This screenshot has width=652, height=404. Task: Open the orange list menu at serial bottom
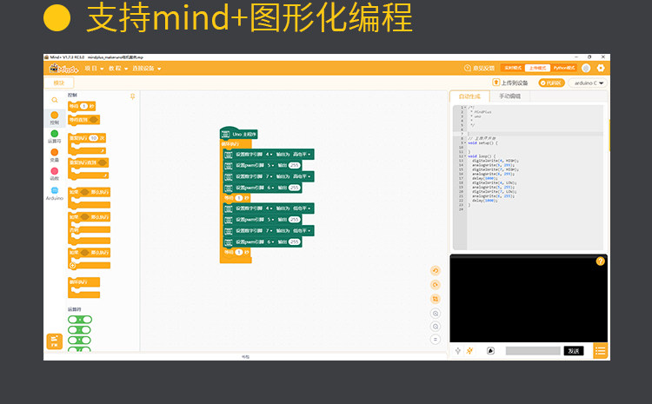point(600,351)
